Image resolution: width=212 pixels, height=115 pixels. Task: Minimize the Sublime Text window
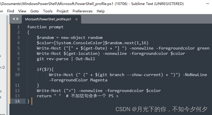tap(208, 4)
